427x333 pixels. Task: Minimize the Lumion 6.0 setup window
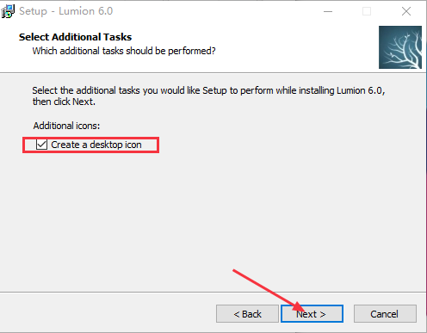point(328,11)
